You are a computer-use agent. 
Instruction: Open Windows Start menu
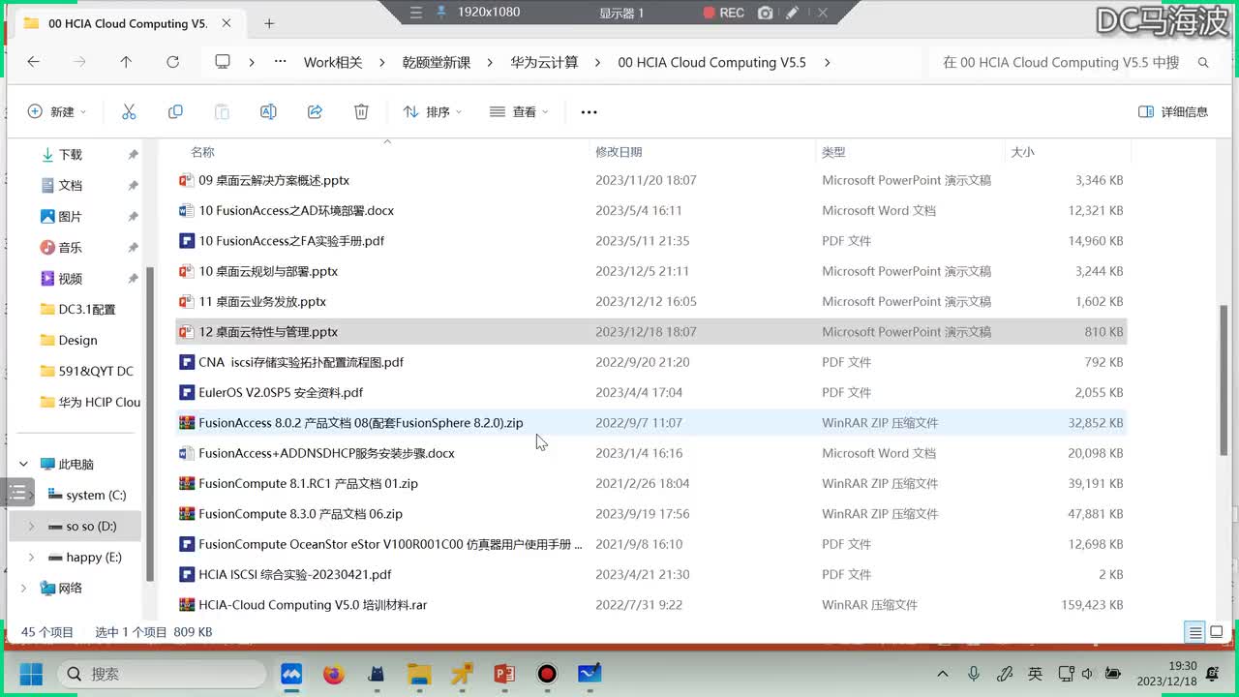tap(30, 674)
